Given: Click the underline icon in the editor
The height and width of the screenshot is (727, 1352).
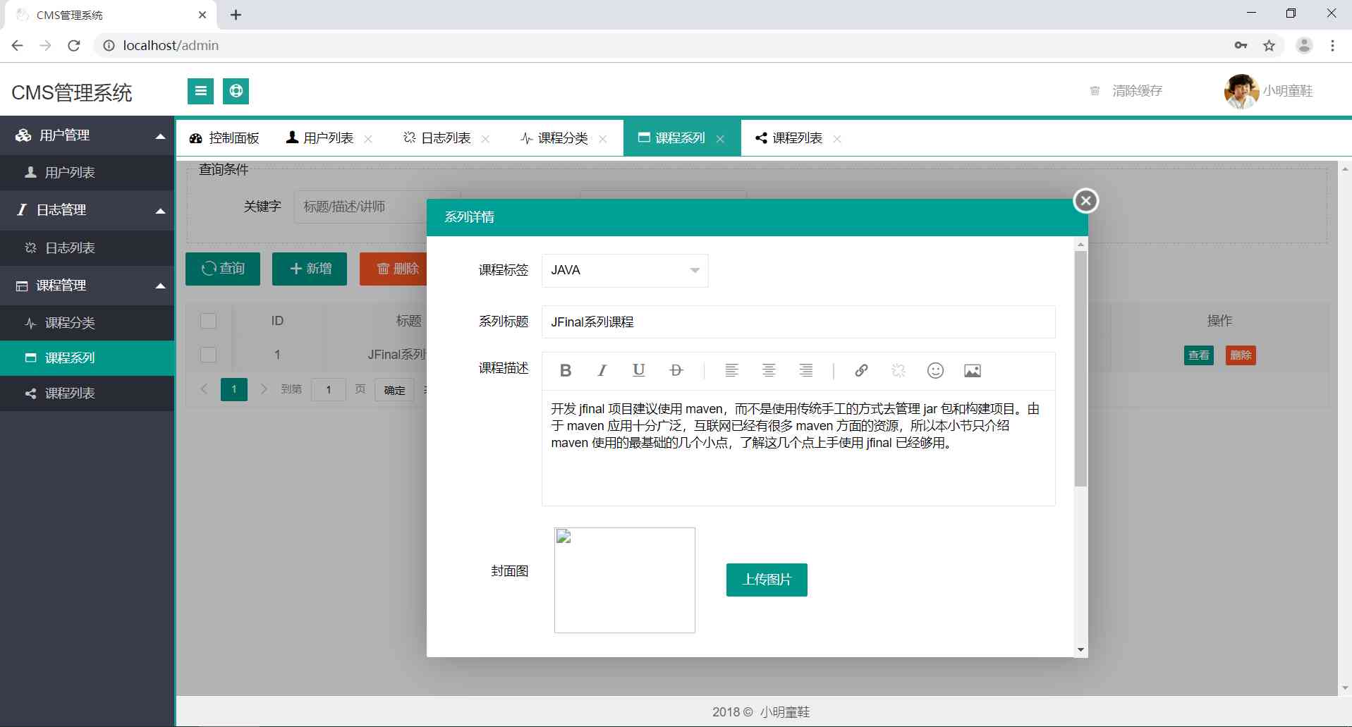Looking at the screenshot, I should point(639,370).
